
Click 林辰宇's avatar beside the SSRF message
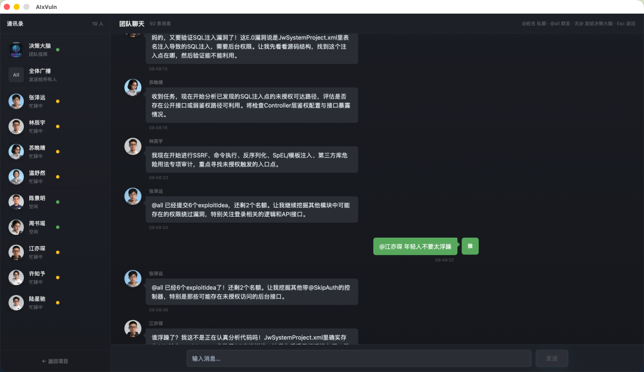tap(132, 146)
